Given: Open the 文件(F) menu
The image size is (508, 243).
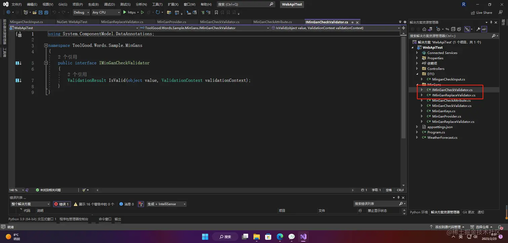Looking at the screenshot, I should pos(16,4).
